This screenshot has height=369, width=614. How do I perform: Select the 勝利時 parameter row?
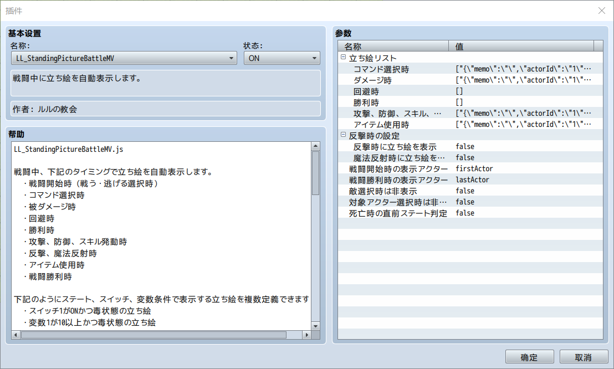point(470,102)
